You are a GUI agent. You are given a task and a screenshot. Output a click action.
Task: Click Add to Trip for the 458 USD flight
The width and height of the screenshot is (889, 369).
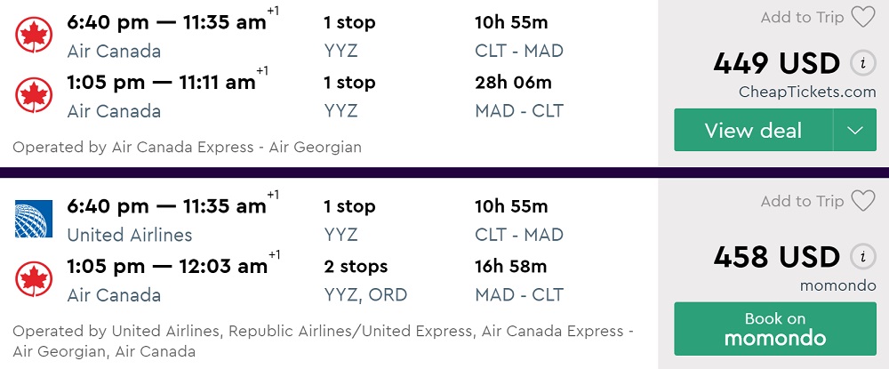(x=802, y=202)
